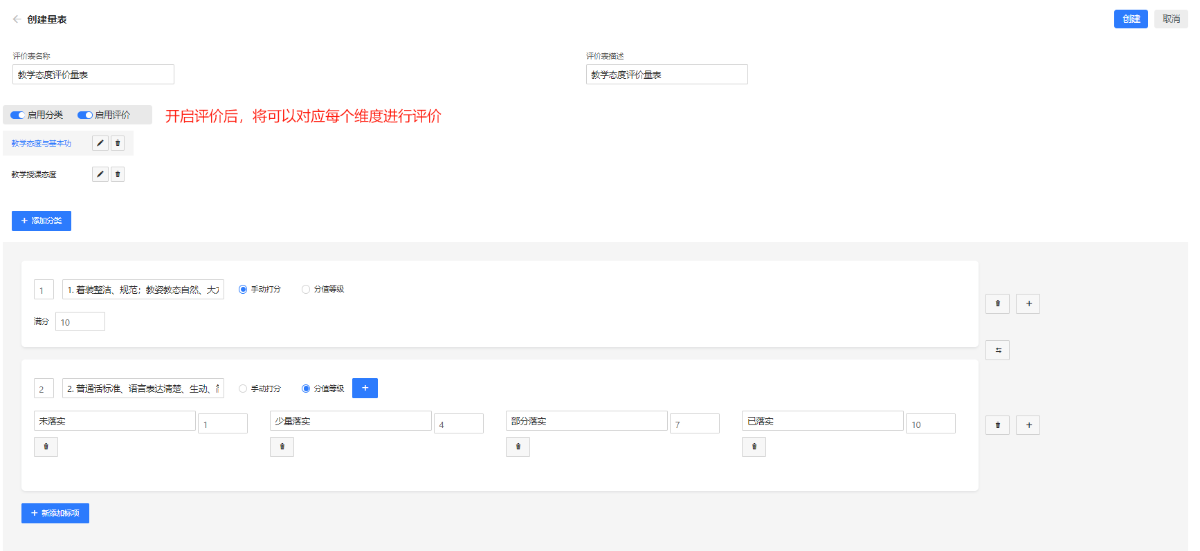
Task: Toggle the 启用评价 switch
Action: 85,115
